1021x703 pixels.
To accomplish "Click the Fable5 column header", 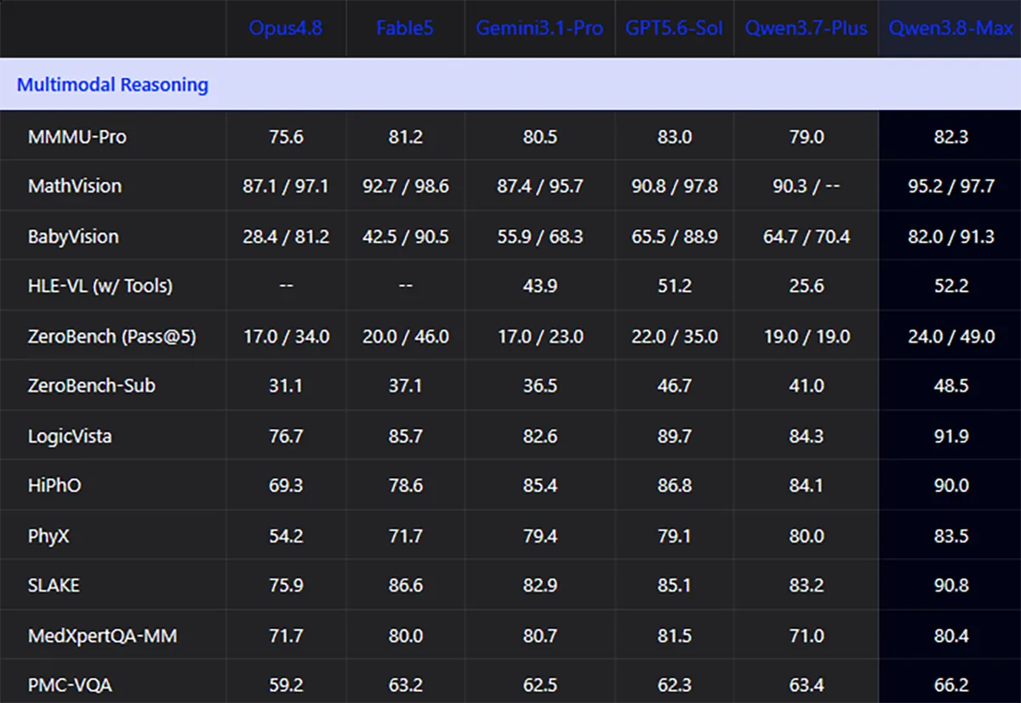I will [405, 28].
